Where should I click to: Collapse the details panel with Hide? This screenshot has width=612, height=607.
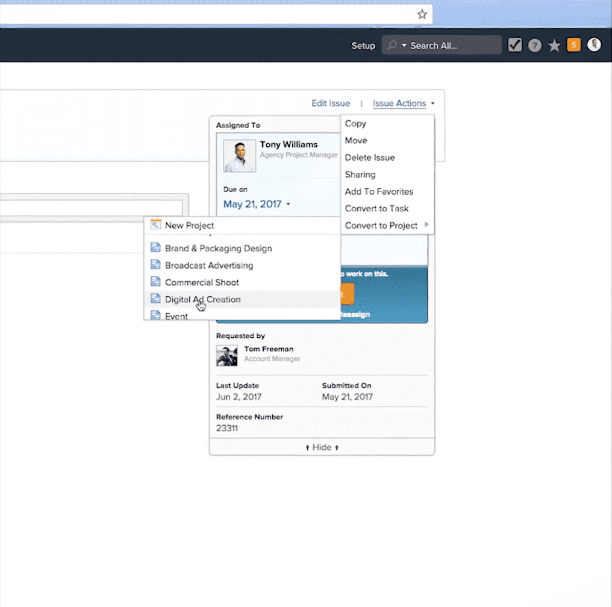[x=322, y=447]
